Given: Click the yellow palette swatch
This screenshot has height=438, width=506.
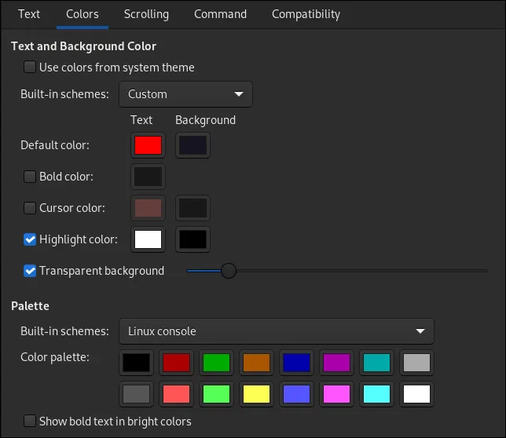Looking at the screenshot, I should (x=256, y=394).
